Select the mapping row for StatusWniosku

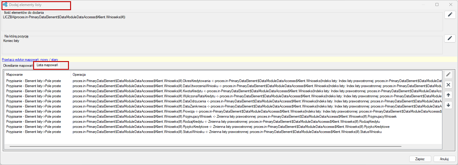coord(223,132)
